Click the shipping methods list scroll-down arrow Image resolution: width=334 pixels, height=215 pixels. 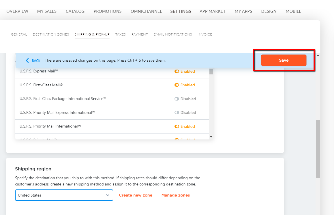[211, 137]
